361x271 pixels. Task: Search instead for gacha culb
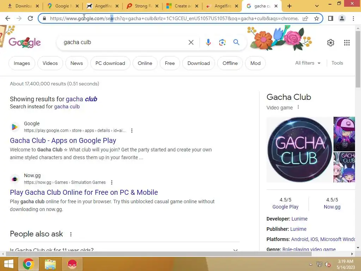coord(67,107)
